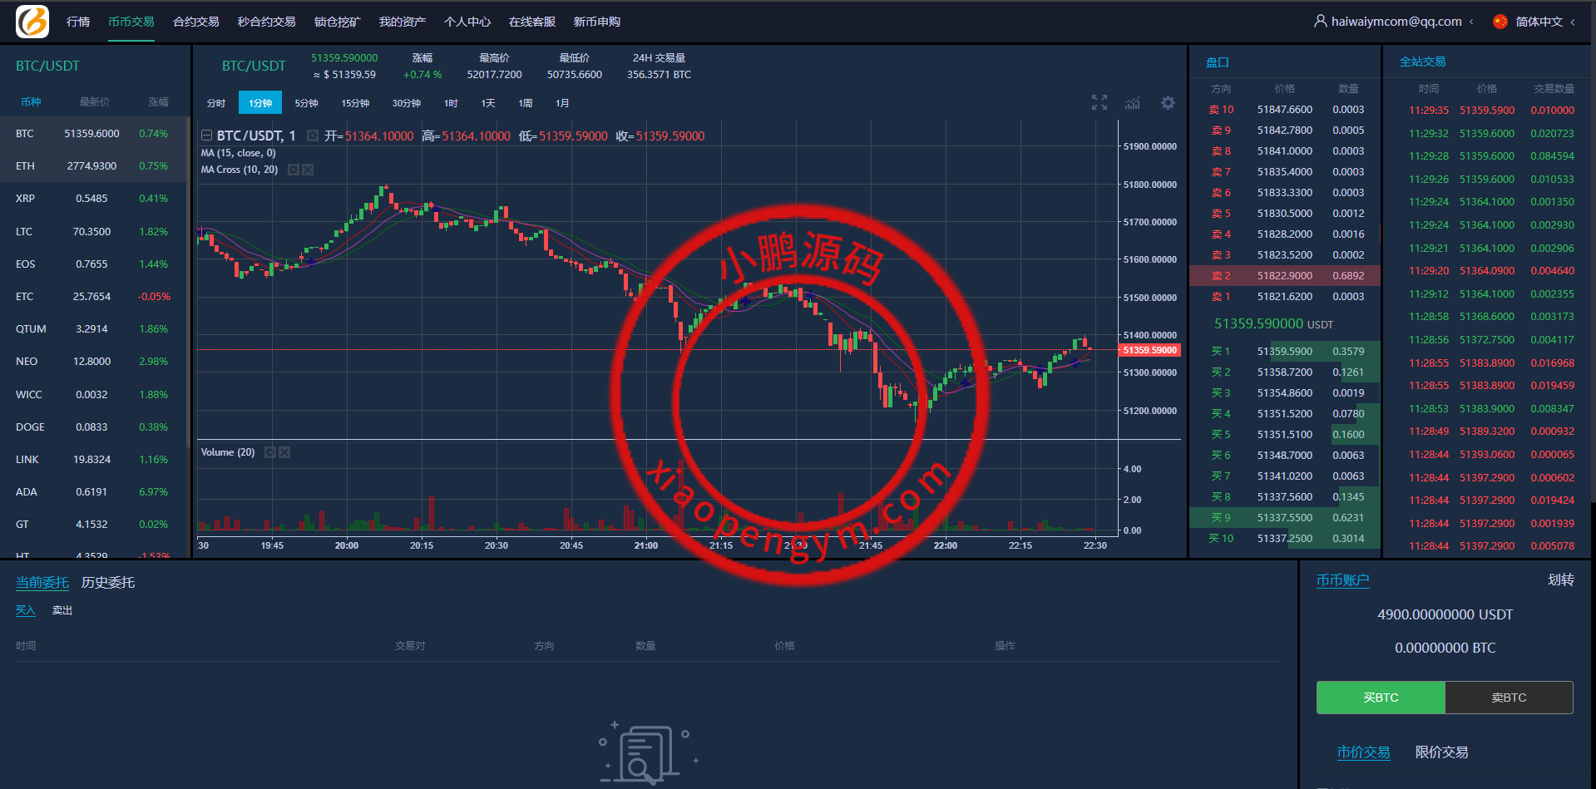Select the 1天 chart interval
The image size is (1596, 789).
tap(488, 103)
